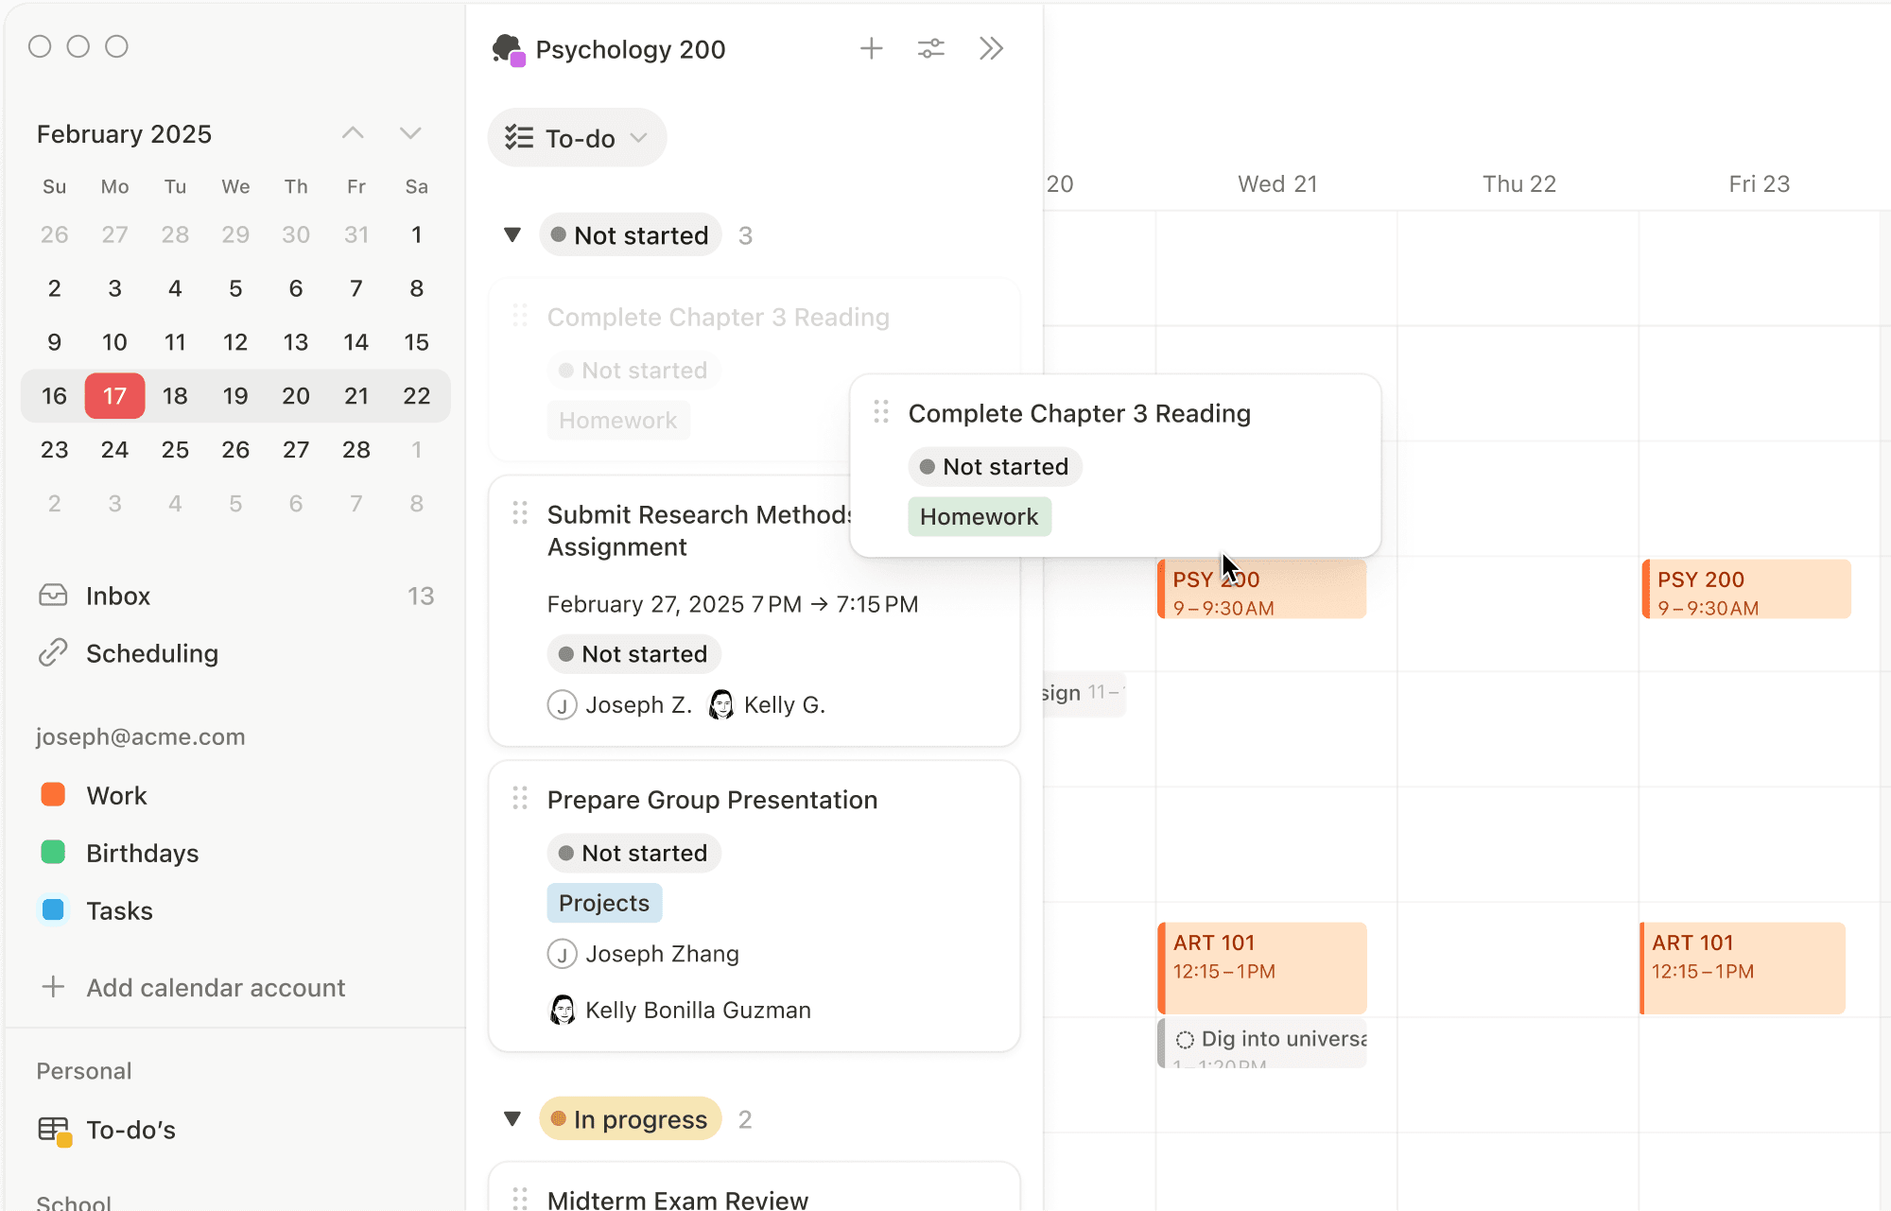The image size is (1891, 1211).
Task: Go to next month in mini calendar
Action: [409, 133]
